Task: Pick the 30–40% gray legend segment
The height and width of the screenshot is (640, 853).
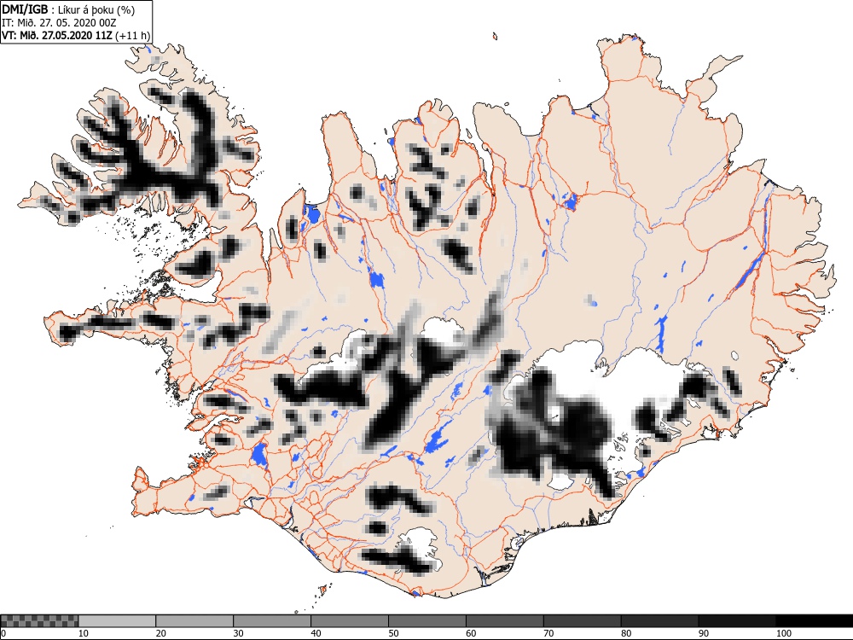Action: (272, 621)
